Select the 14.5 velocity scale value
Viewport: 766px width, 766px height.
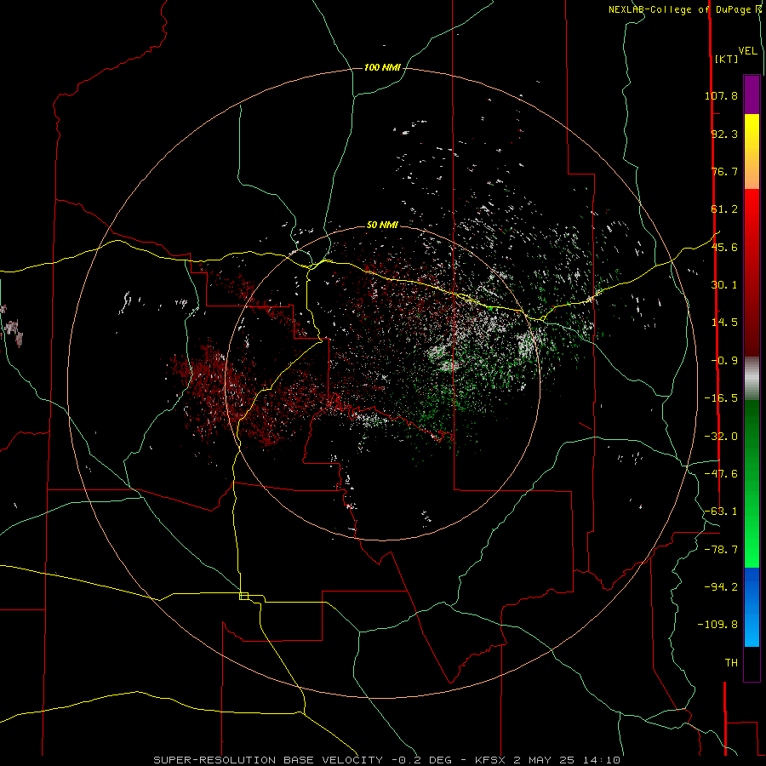point(724,323)
